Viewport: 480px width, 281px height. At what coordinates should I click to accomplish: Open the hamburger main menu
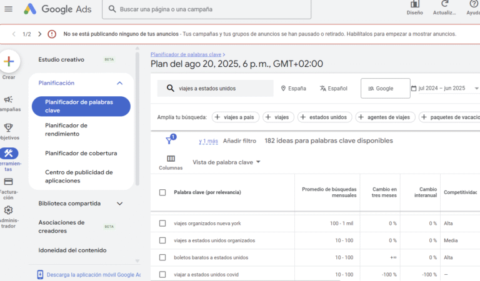pos(9,9)
